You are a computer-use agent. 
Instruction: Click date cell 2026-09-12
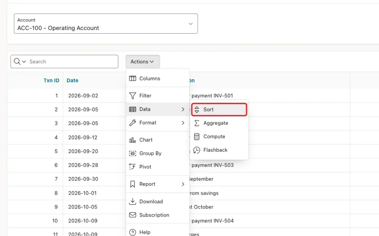coord(83,137)
